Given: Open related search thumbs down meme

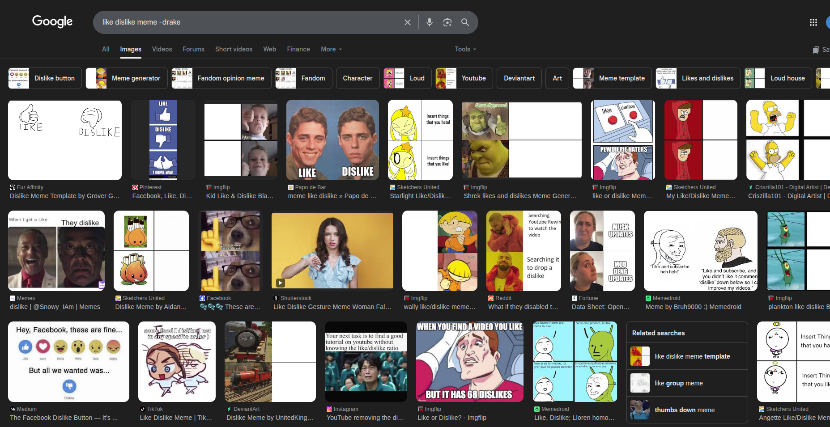Looking at the screenshot, I should coord(687,410).
